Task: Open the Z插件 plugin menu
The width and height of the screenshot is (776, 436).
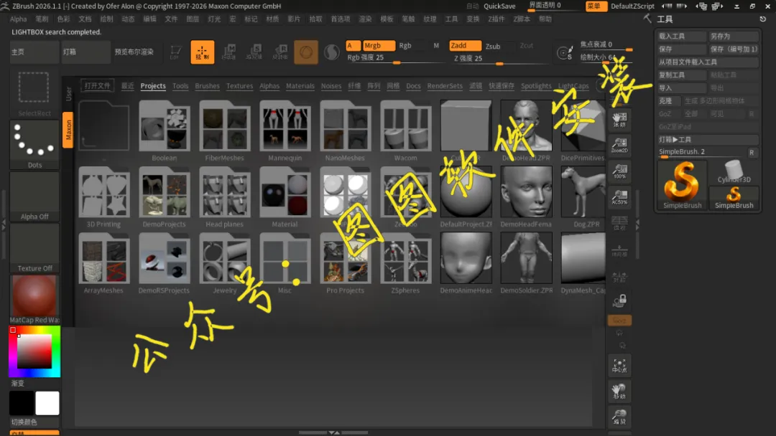Action: pos(496,19)
